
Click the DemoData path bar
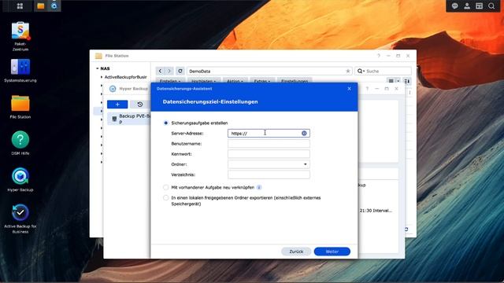pyautogui.click(x=269, y=71)
